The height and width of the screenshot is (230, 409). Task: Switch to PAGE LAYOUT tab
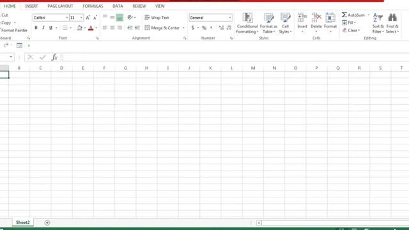click(60, 6)
